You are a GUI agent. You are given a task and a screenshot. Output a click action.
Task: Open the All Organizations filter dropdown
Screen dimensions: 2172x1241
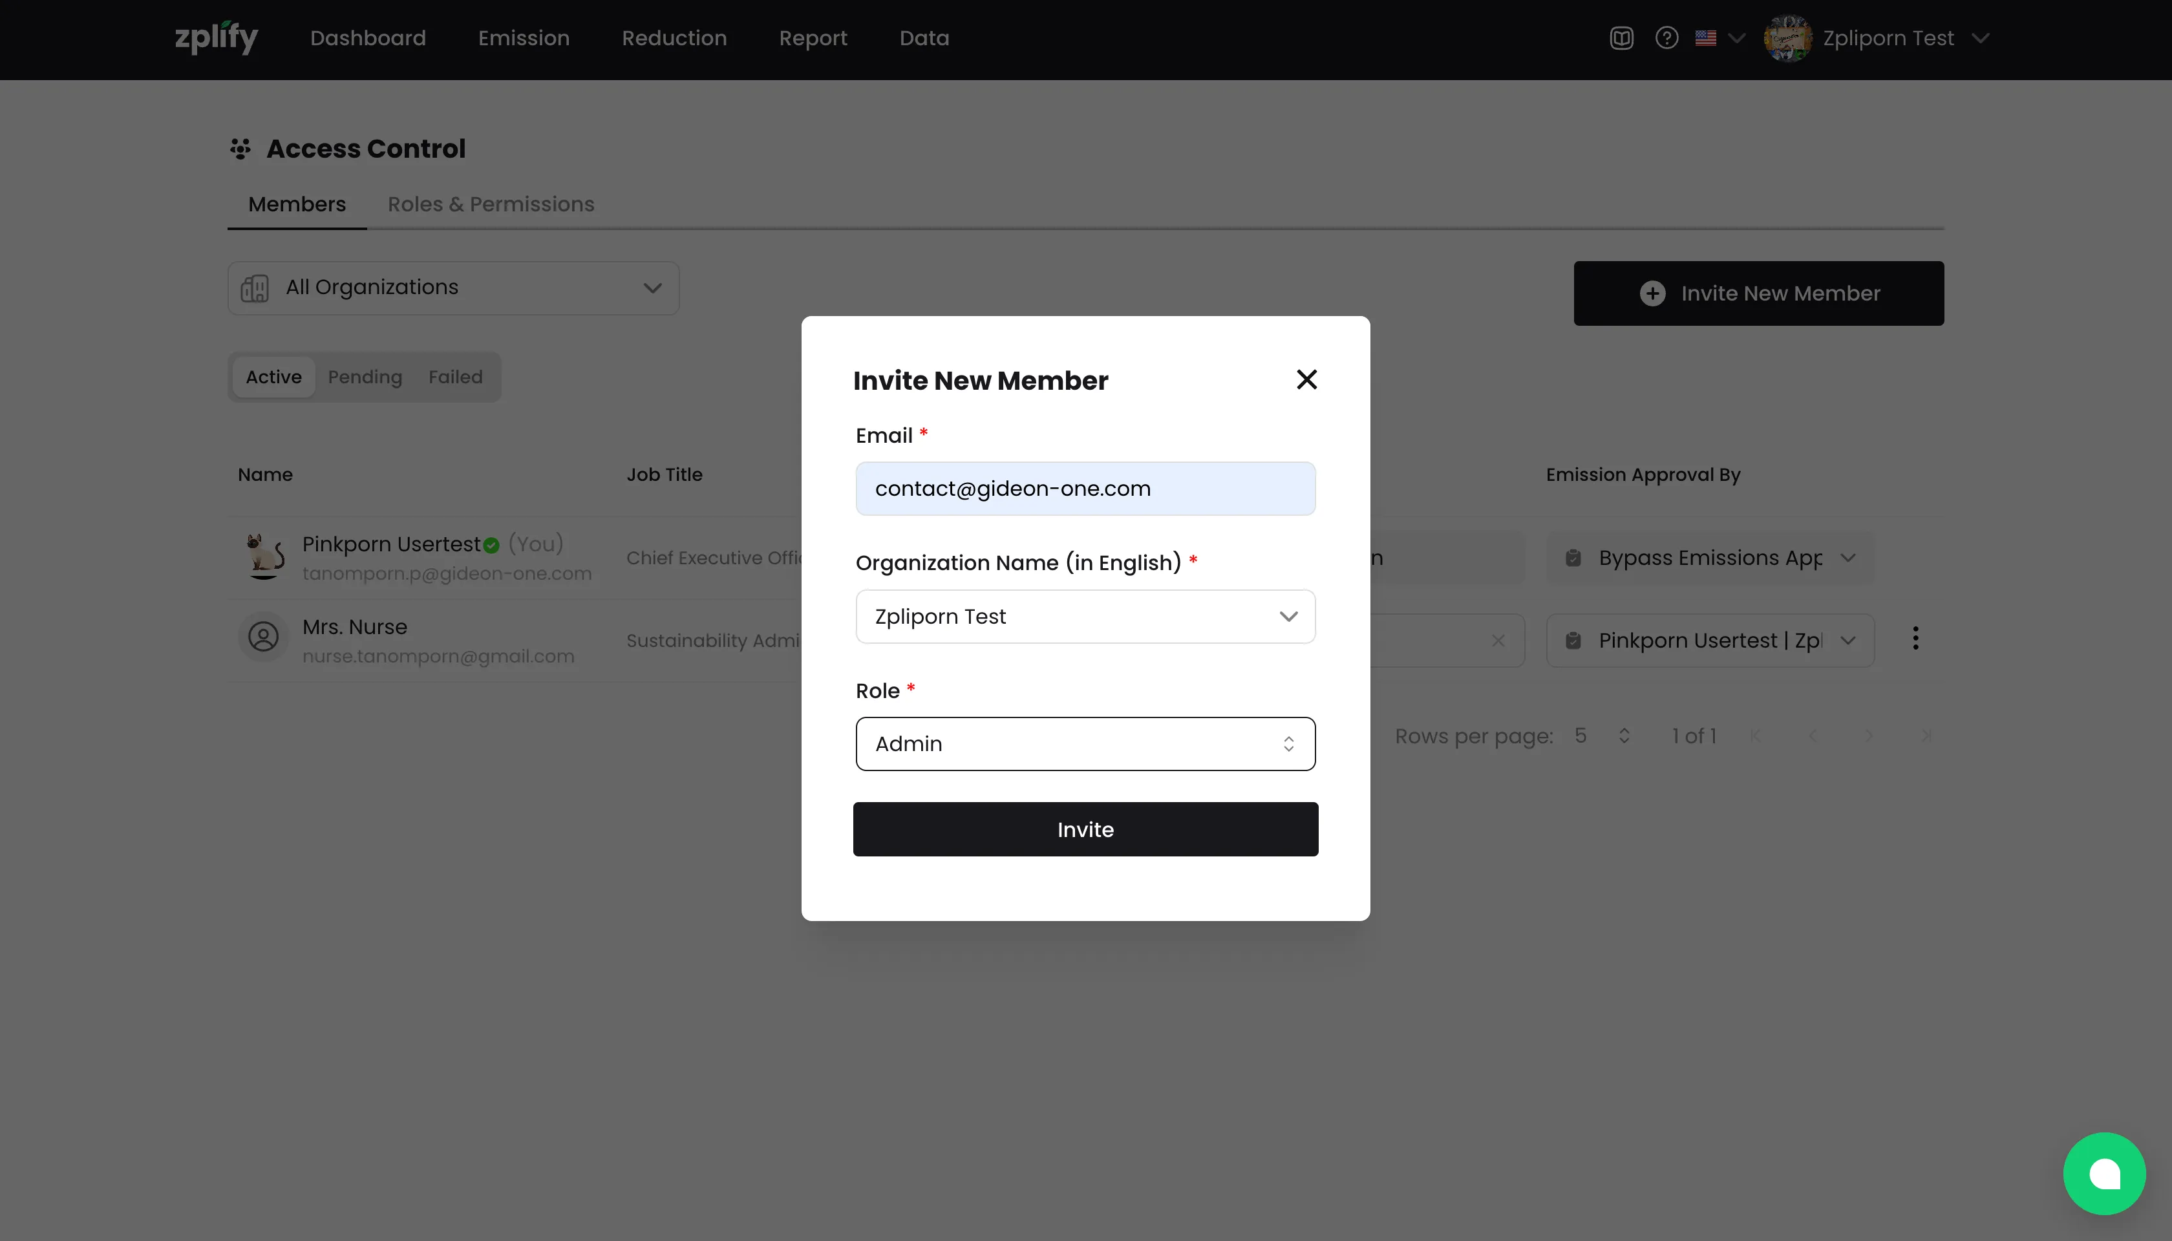[x=452, y=288]
